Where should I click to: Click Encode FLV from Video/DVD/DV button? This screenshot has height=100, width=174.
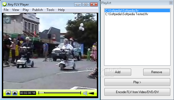click(x=137, y=92)
